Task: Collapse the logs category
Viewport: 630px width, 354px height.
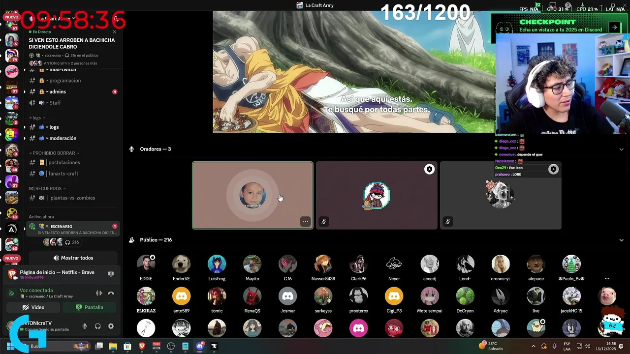Action: coord(37,118)
